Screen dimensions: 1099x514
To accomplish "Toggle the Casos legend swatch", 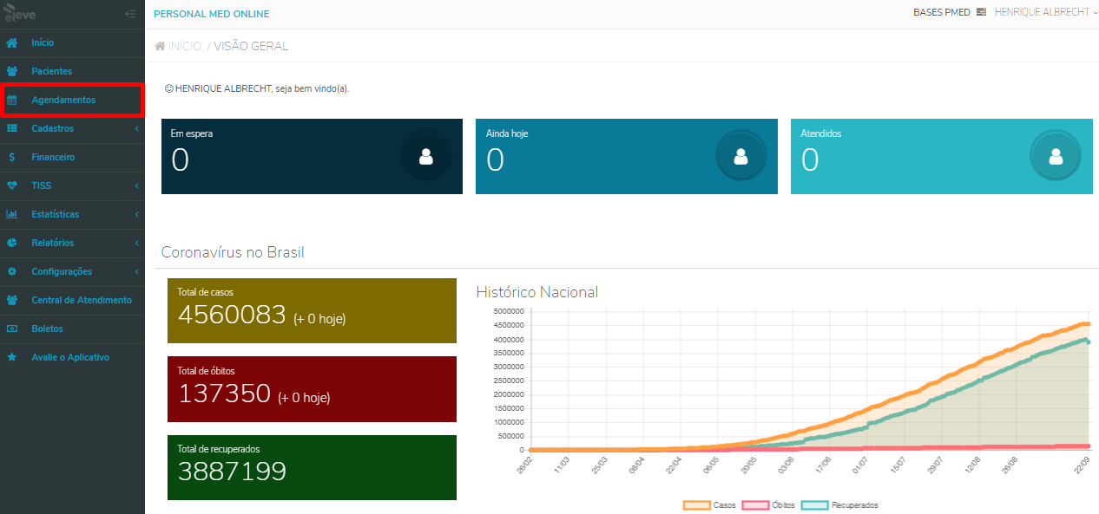I will (x=696, y=504).
